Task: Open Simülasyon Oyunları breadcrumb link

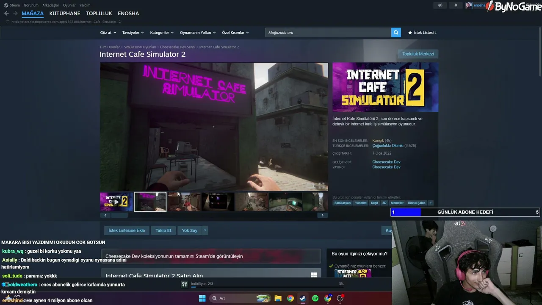Action: click(x=140, y=47)
